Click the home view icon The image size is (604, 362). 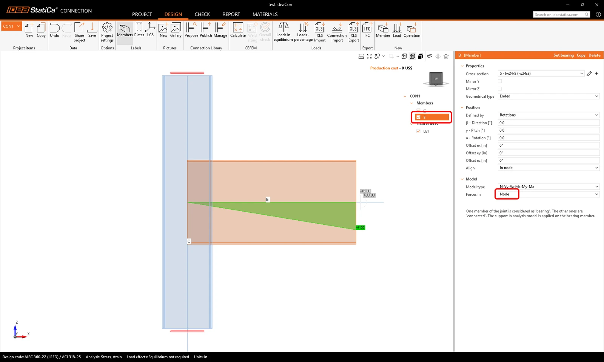pos(446,56)
